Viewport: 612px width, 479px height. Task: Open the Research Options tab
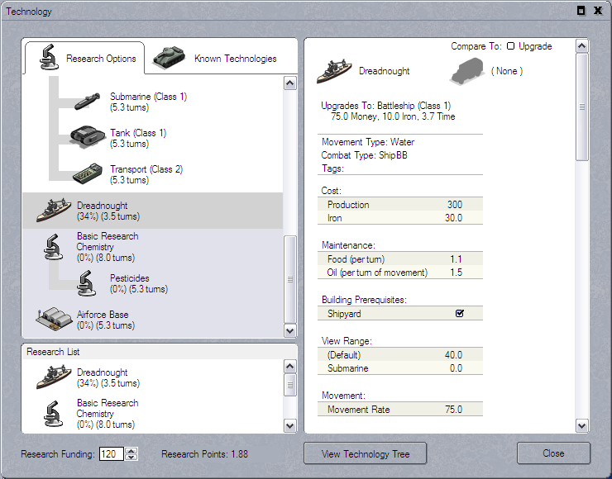click(85, 59)
